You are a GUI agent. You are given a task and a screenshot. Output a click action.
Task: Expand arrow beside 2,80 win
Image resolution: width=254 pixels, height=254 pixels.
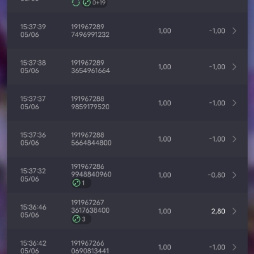point(234,211)
